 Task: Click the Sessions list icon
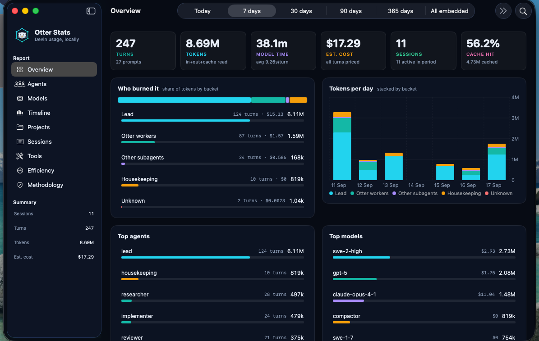pyautogui.click(x=20, y=141)
